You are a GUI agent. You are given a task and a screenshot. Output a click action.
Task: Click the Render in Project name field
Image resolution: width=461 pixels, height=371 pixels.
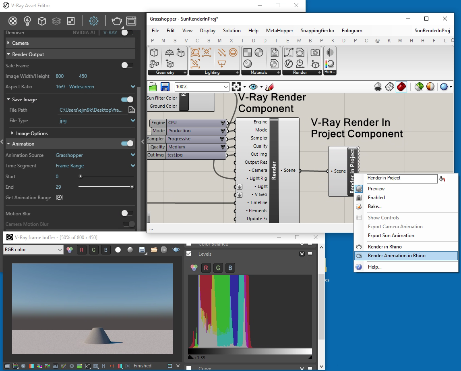[x=402, y=178]
